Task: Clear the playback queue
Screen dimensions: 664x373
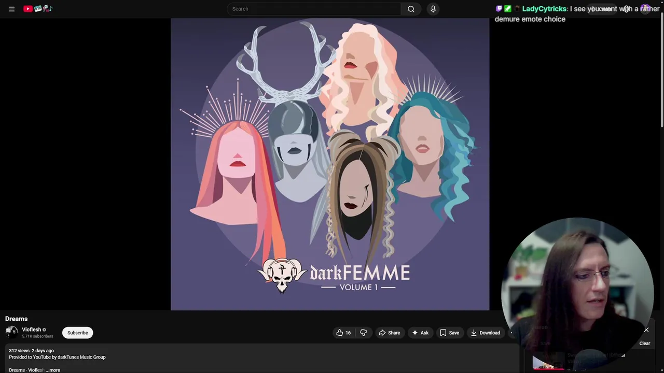Action: pyautogui.click(x=645, y=343)
